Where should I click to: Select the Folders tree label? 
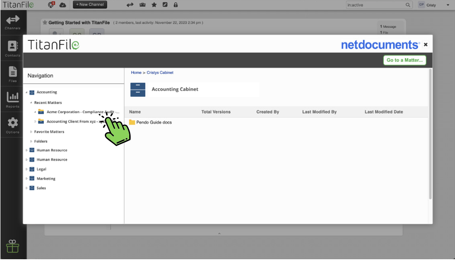tap(41, 141)
